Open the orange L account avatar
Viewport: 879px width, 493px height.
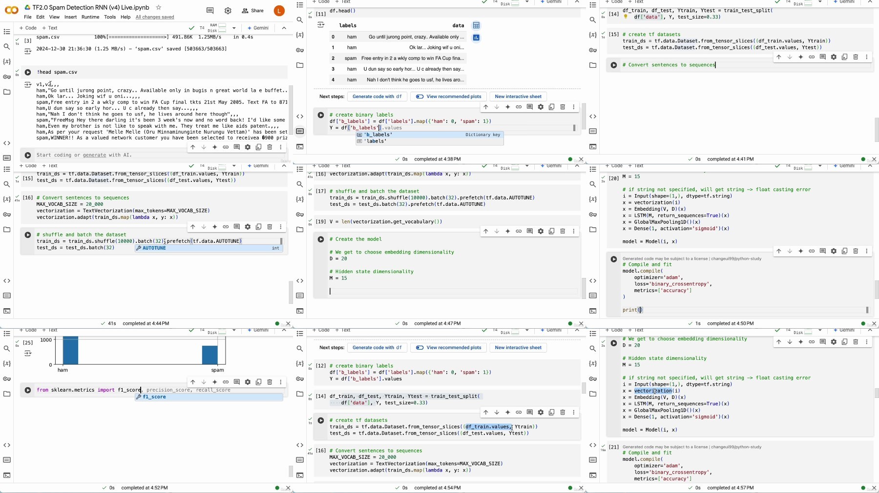[279, 10]
